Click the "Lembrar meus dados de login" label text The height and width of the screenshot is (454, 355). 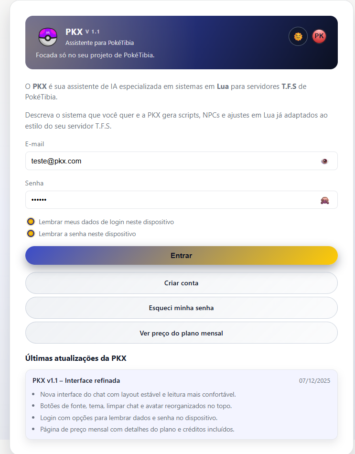click(x=106, y=222)
